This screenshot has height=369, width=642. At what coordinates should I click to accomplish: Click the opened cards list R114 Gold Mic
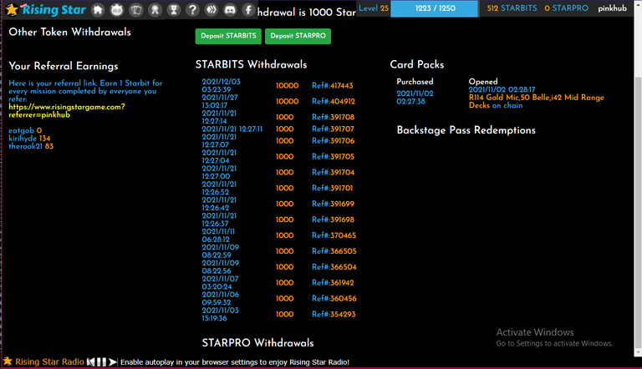537,102
